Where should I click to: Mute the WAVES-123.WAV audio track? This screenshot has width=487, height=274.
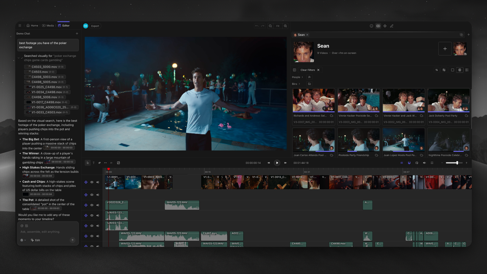[x=98, y=215]
